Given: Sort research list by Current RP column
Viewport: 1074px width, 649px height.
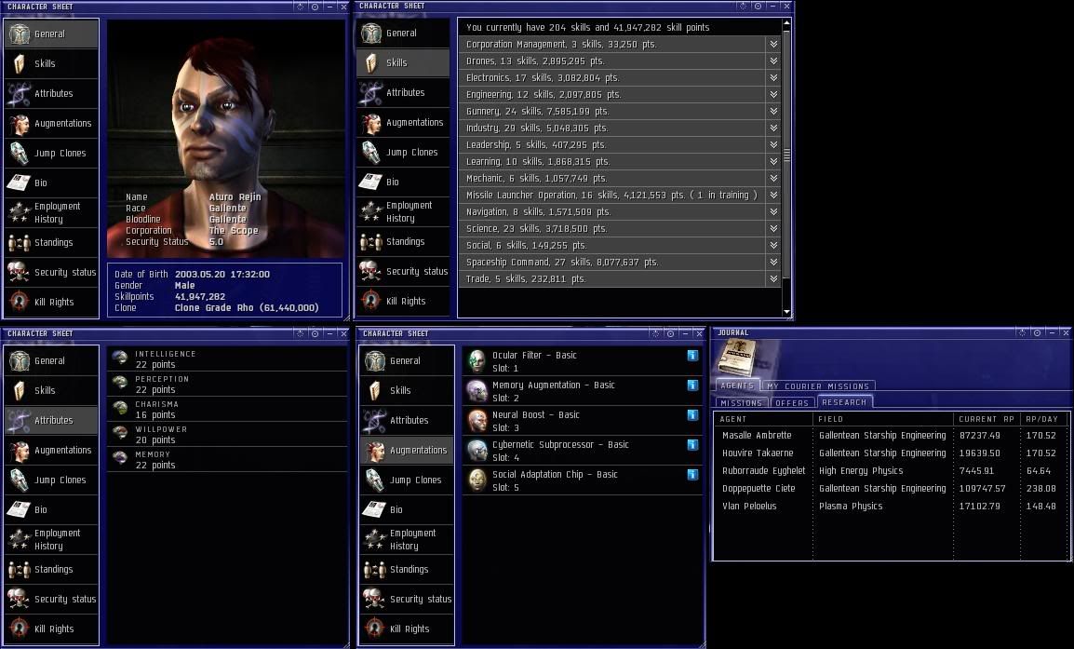Looking at the screenshot, I should pyautogui.click(x=987, y=419).
